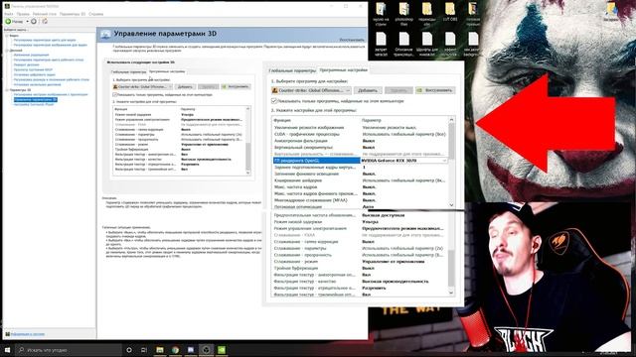The width and height of the screenshot is (636, 357).
Task: Select the Затенение фонового освещения row
Action: 361,175
